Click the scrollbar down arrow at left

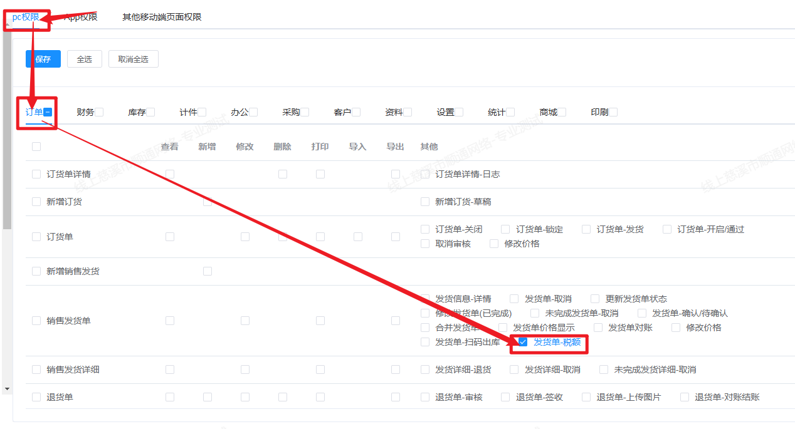point(7,389)
